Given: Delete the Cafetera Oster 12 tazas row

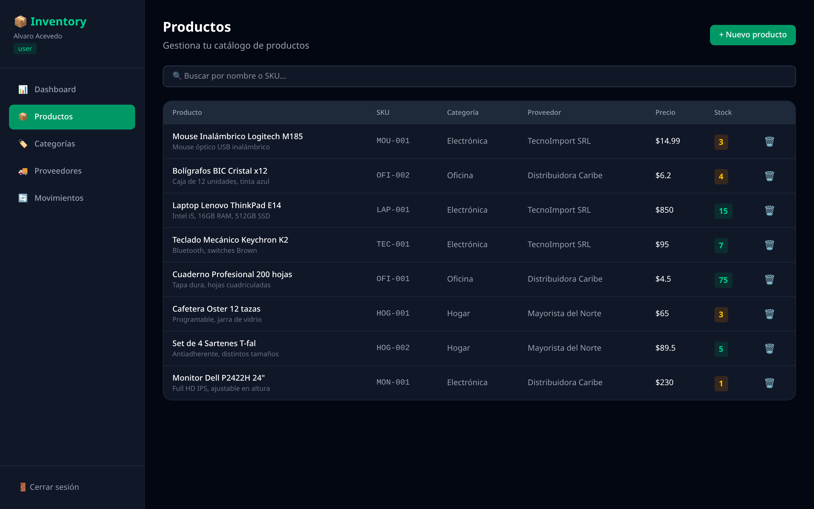Looking at the screenshot, I should 769,314.
